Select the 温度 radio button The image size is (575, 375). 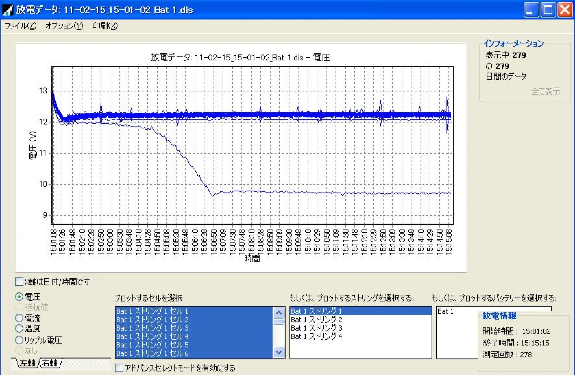coord(19,328)
